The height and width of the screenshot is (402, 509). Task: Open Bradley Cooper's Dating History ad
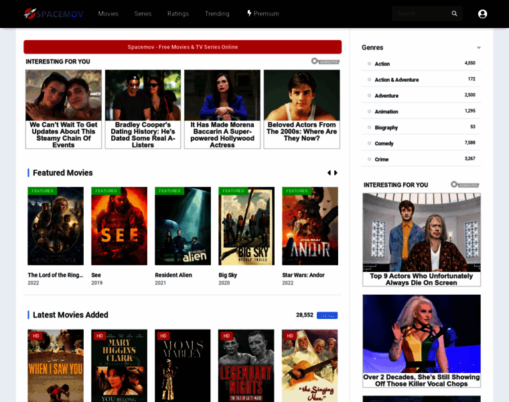pyautogui.click(x=143, y=109)
